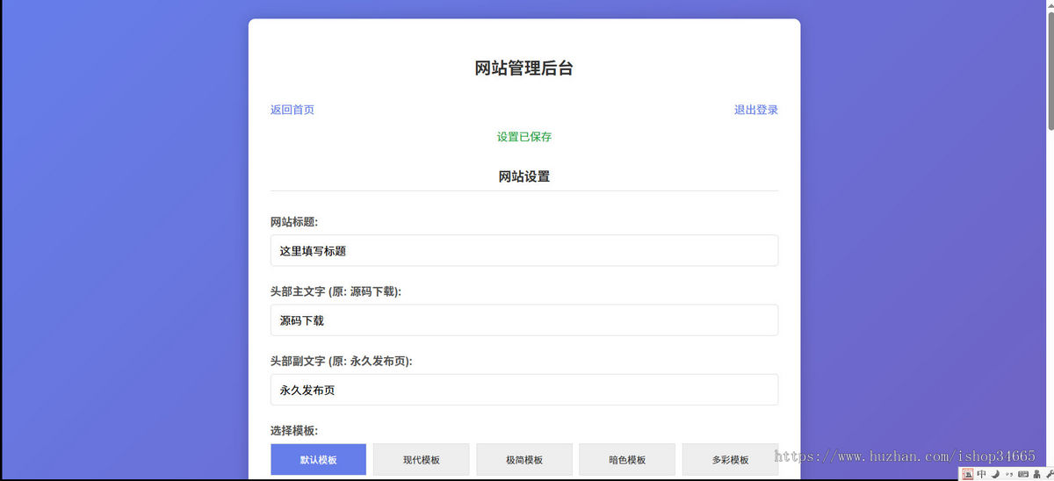Click the 头部副文字 input with 永久发布页
Screen dimensions: 1054x481
pyautogui.click(x=524, y=390)
